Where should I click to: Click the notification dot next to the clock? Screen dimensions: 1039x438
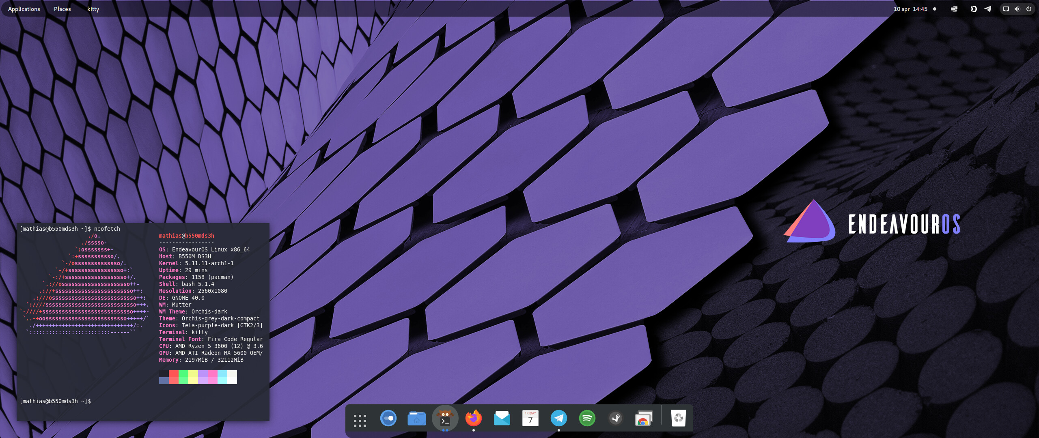tap(935, 9)
